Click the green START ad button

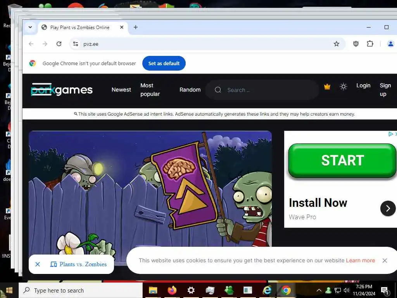342,160
